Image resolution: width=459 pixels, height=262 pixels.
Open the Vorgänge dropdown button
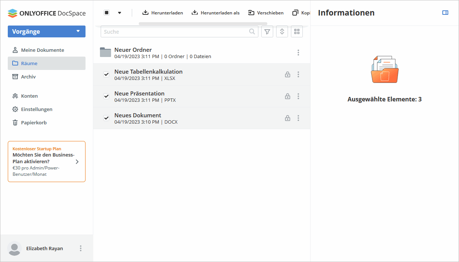47,31
